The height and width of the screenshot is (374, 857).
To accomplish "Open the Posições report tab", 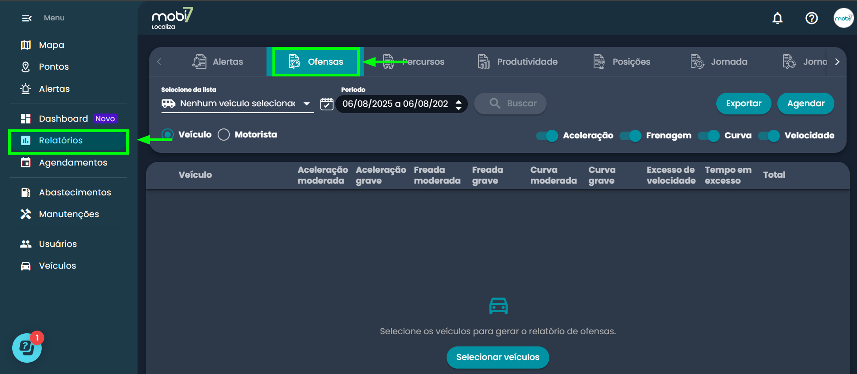I will click(622, 62).
